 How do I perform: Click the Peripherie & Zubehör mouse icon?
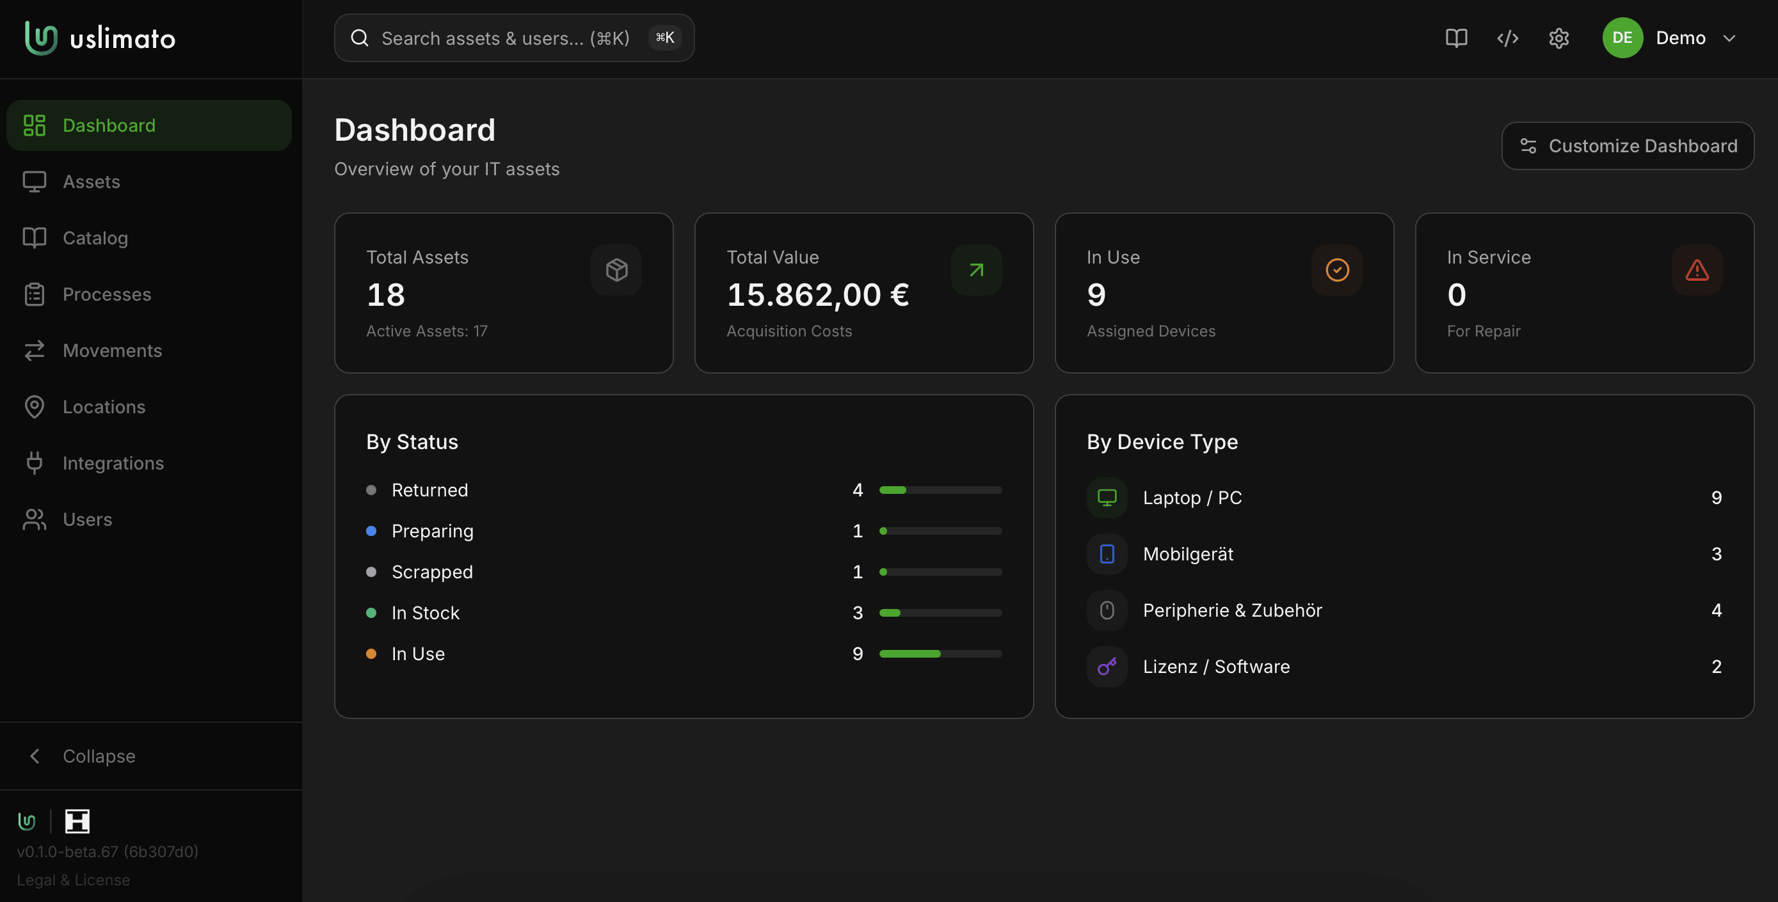click(1107, 610)
